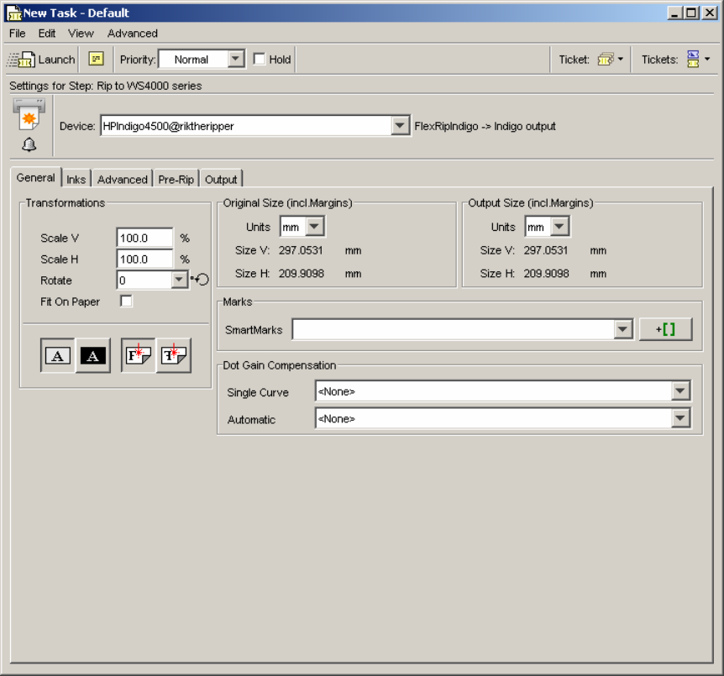Open the Priority dropdown
Viewport: 724px width, 676px height.
coord(236,60)
